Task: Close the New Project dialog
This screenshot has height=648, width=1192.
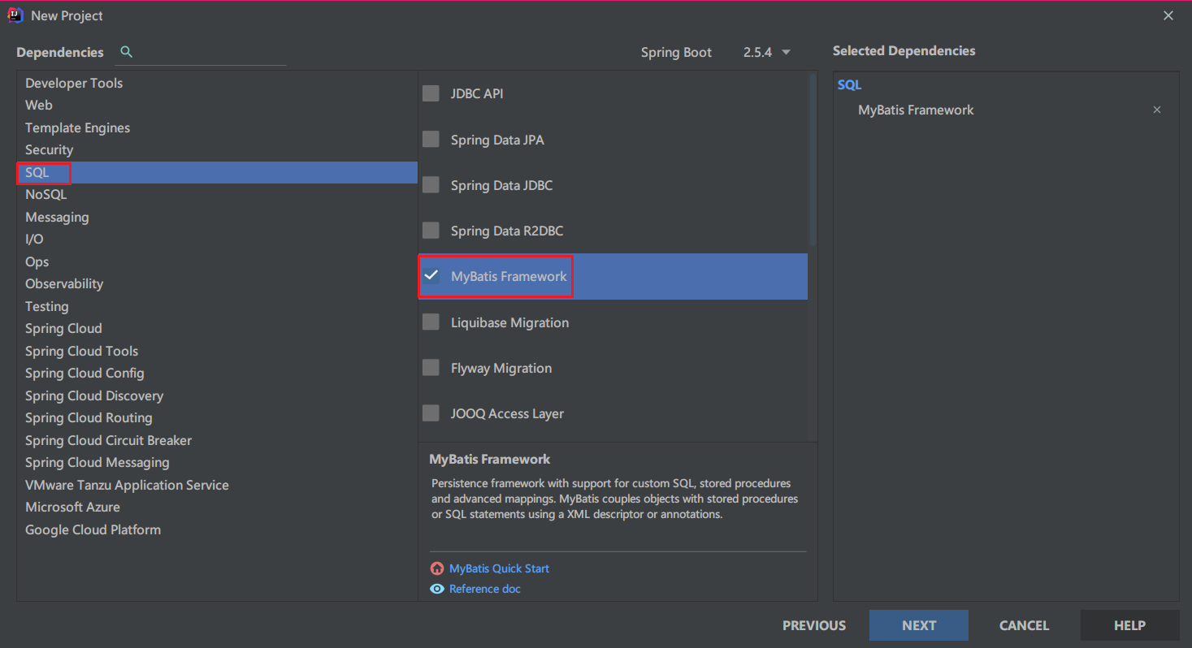Action: pyautogui.click(x=1168, y=15)
